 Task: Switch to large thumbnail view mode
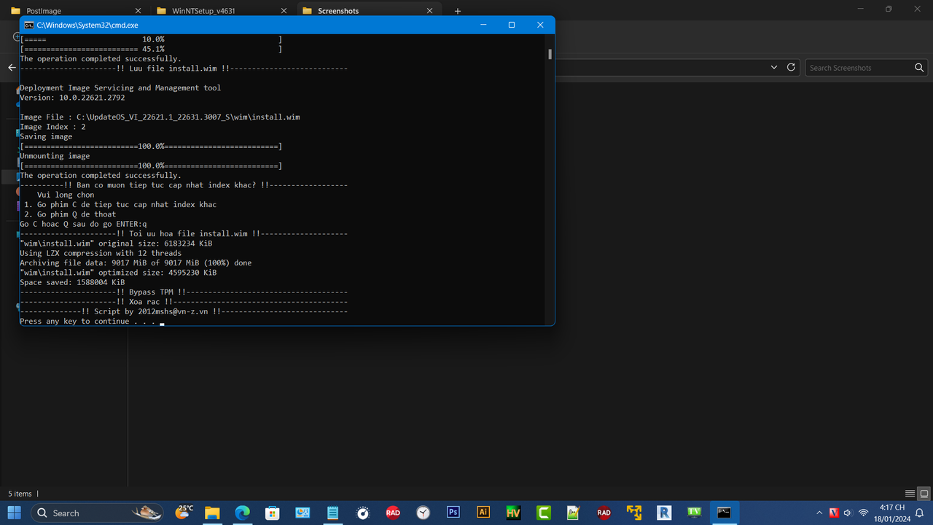coord(924,493)
